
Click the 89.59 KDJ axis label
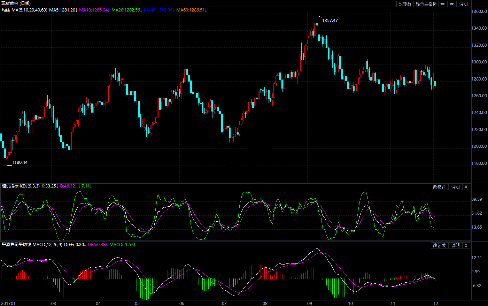[477, 199]
